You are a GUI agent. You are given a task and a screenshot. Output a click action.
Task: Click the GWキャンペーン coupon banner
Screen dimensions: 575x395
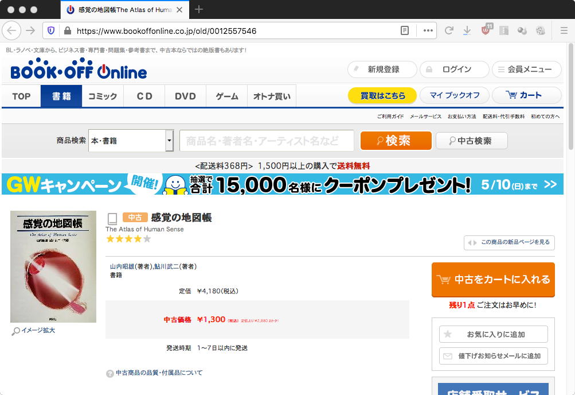click(283, 184)
